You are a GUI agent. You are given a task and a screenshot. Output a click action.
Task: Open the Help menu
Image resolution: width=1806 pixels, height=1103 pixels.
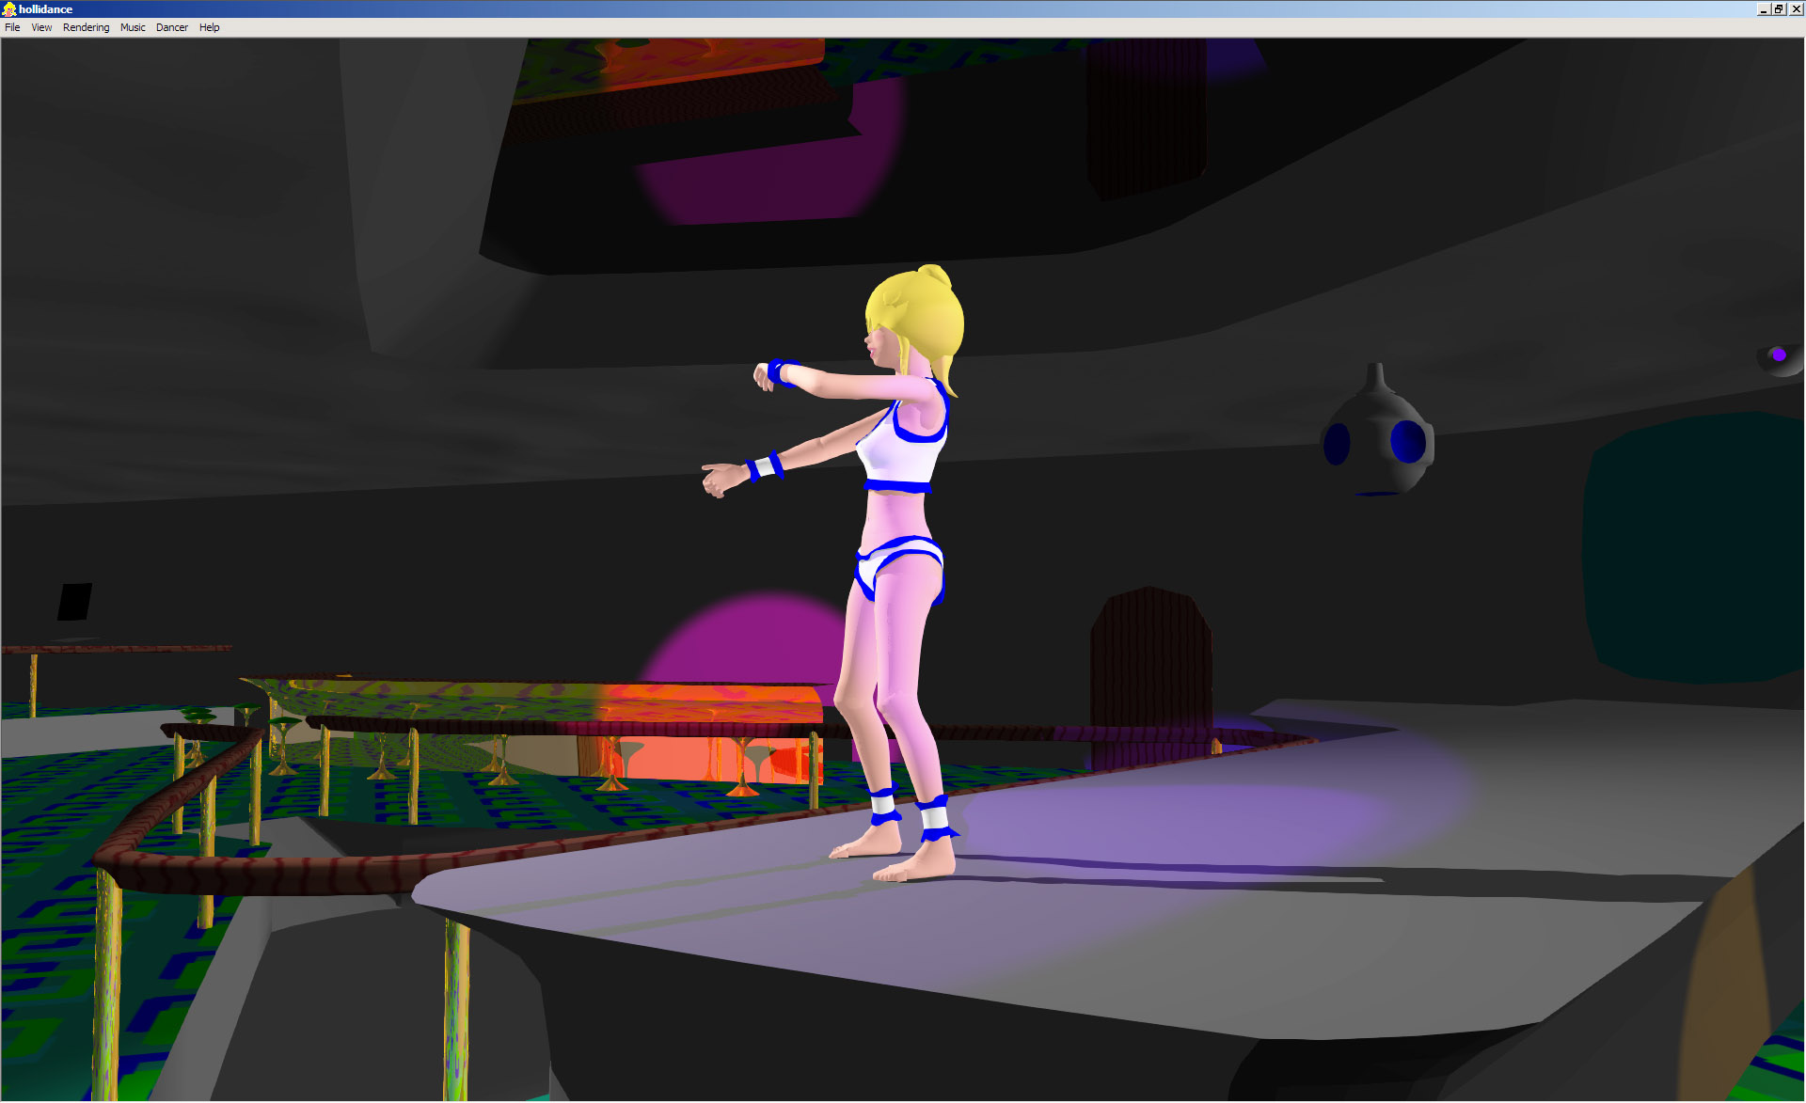click(209, 27)
